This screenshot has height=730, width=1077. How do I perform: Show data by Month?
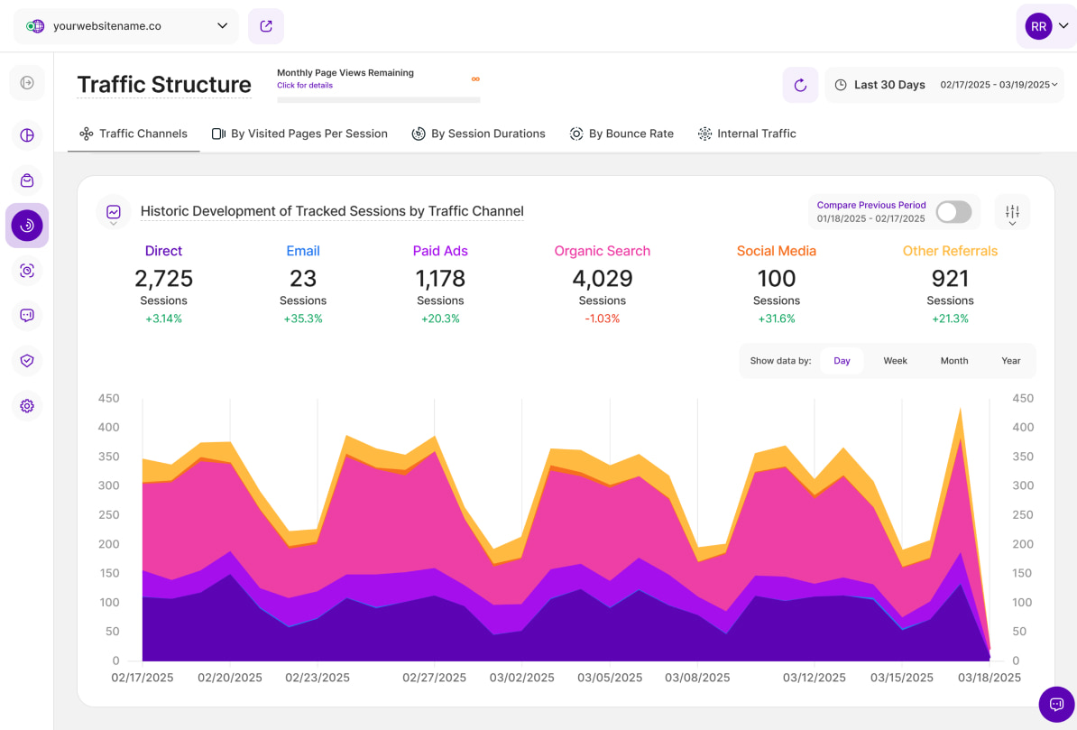point(953,361)
